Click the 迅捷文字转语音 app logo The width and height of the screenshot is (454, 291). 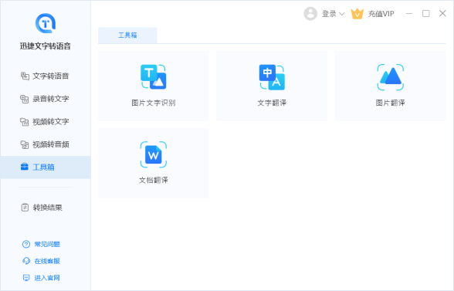pos(46,23)
